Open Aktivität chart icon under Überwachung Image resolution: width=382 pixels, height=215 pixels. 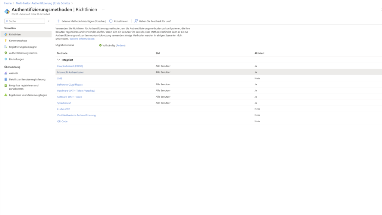(6, 73)
